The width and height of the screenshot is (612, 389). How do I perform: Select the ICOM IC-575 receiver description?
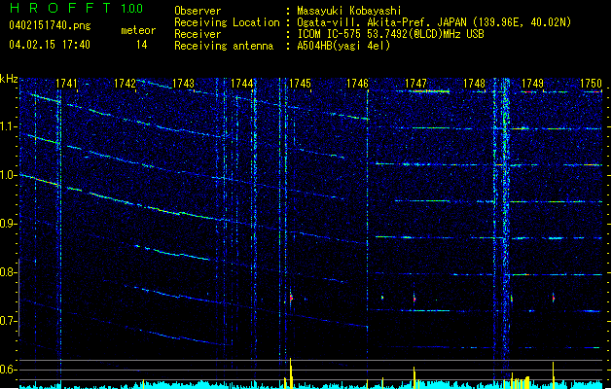pos(391,34)
